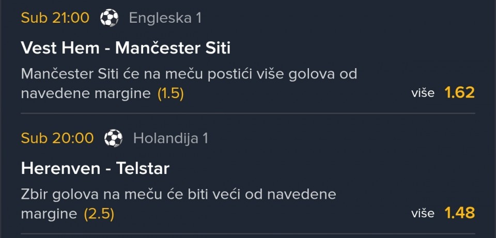Click the 'više' label next to 1.48
The height and width of the screenshot is (238, 496).
[423, 213]
